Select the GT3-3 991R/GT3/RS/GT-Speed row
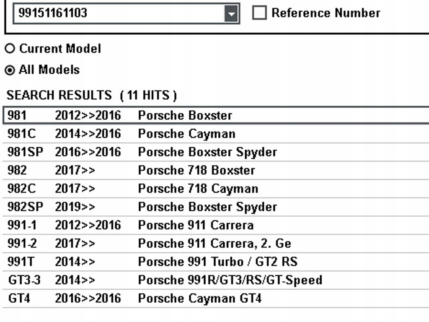Image resolution: width=429 pixels, height=322 pixels. (230, 280)
